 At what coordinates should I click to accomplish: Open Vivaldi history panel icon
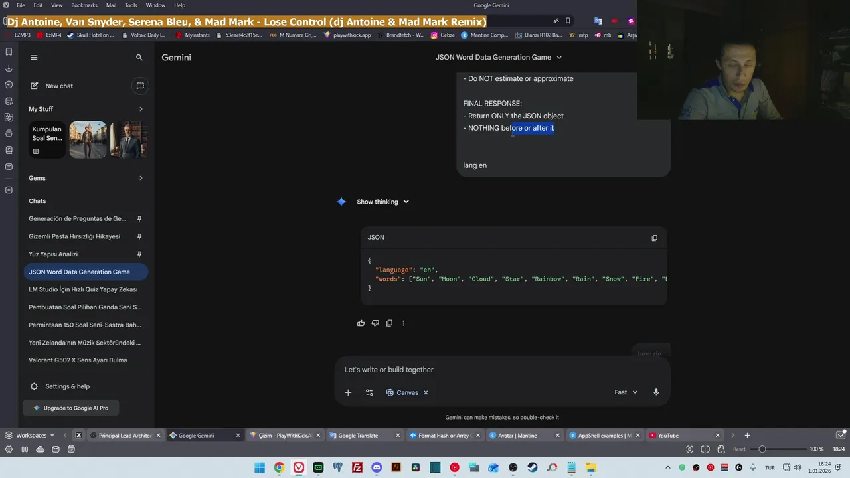pyautogui.click(x=9, y=85)
